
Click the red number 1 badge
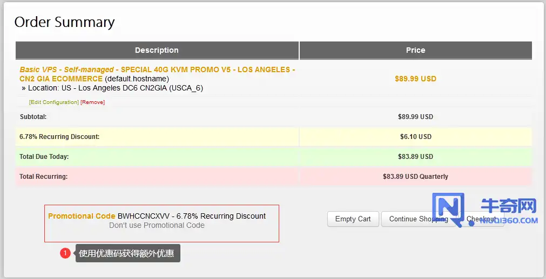(x=65, y=253)
